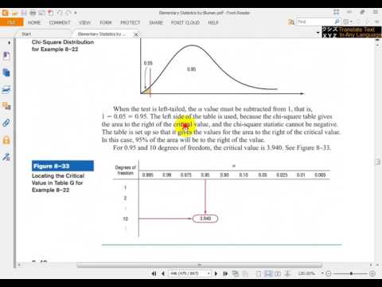Open the HELP ribbon tab
The image size is (382, 287).
(213, 22)
